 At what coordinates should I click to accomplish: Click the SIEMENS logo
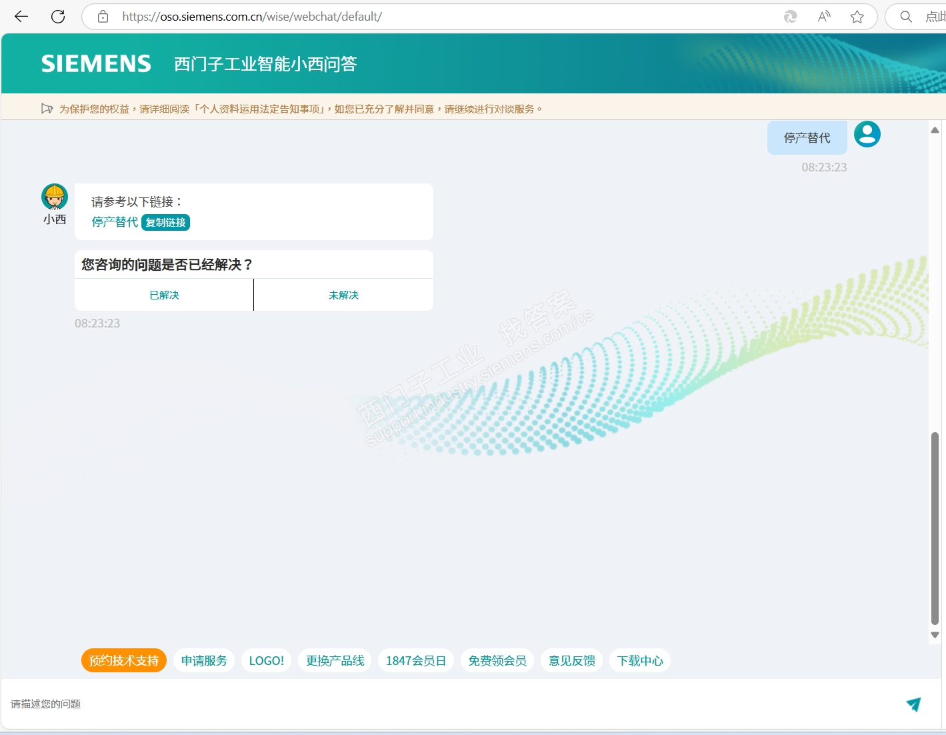[x=96, y=63]
